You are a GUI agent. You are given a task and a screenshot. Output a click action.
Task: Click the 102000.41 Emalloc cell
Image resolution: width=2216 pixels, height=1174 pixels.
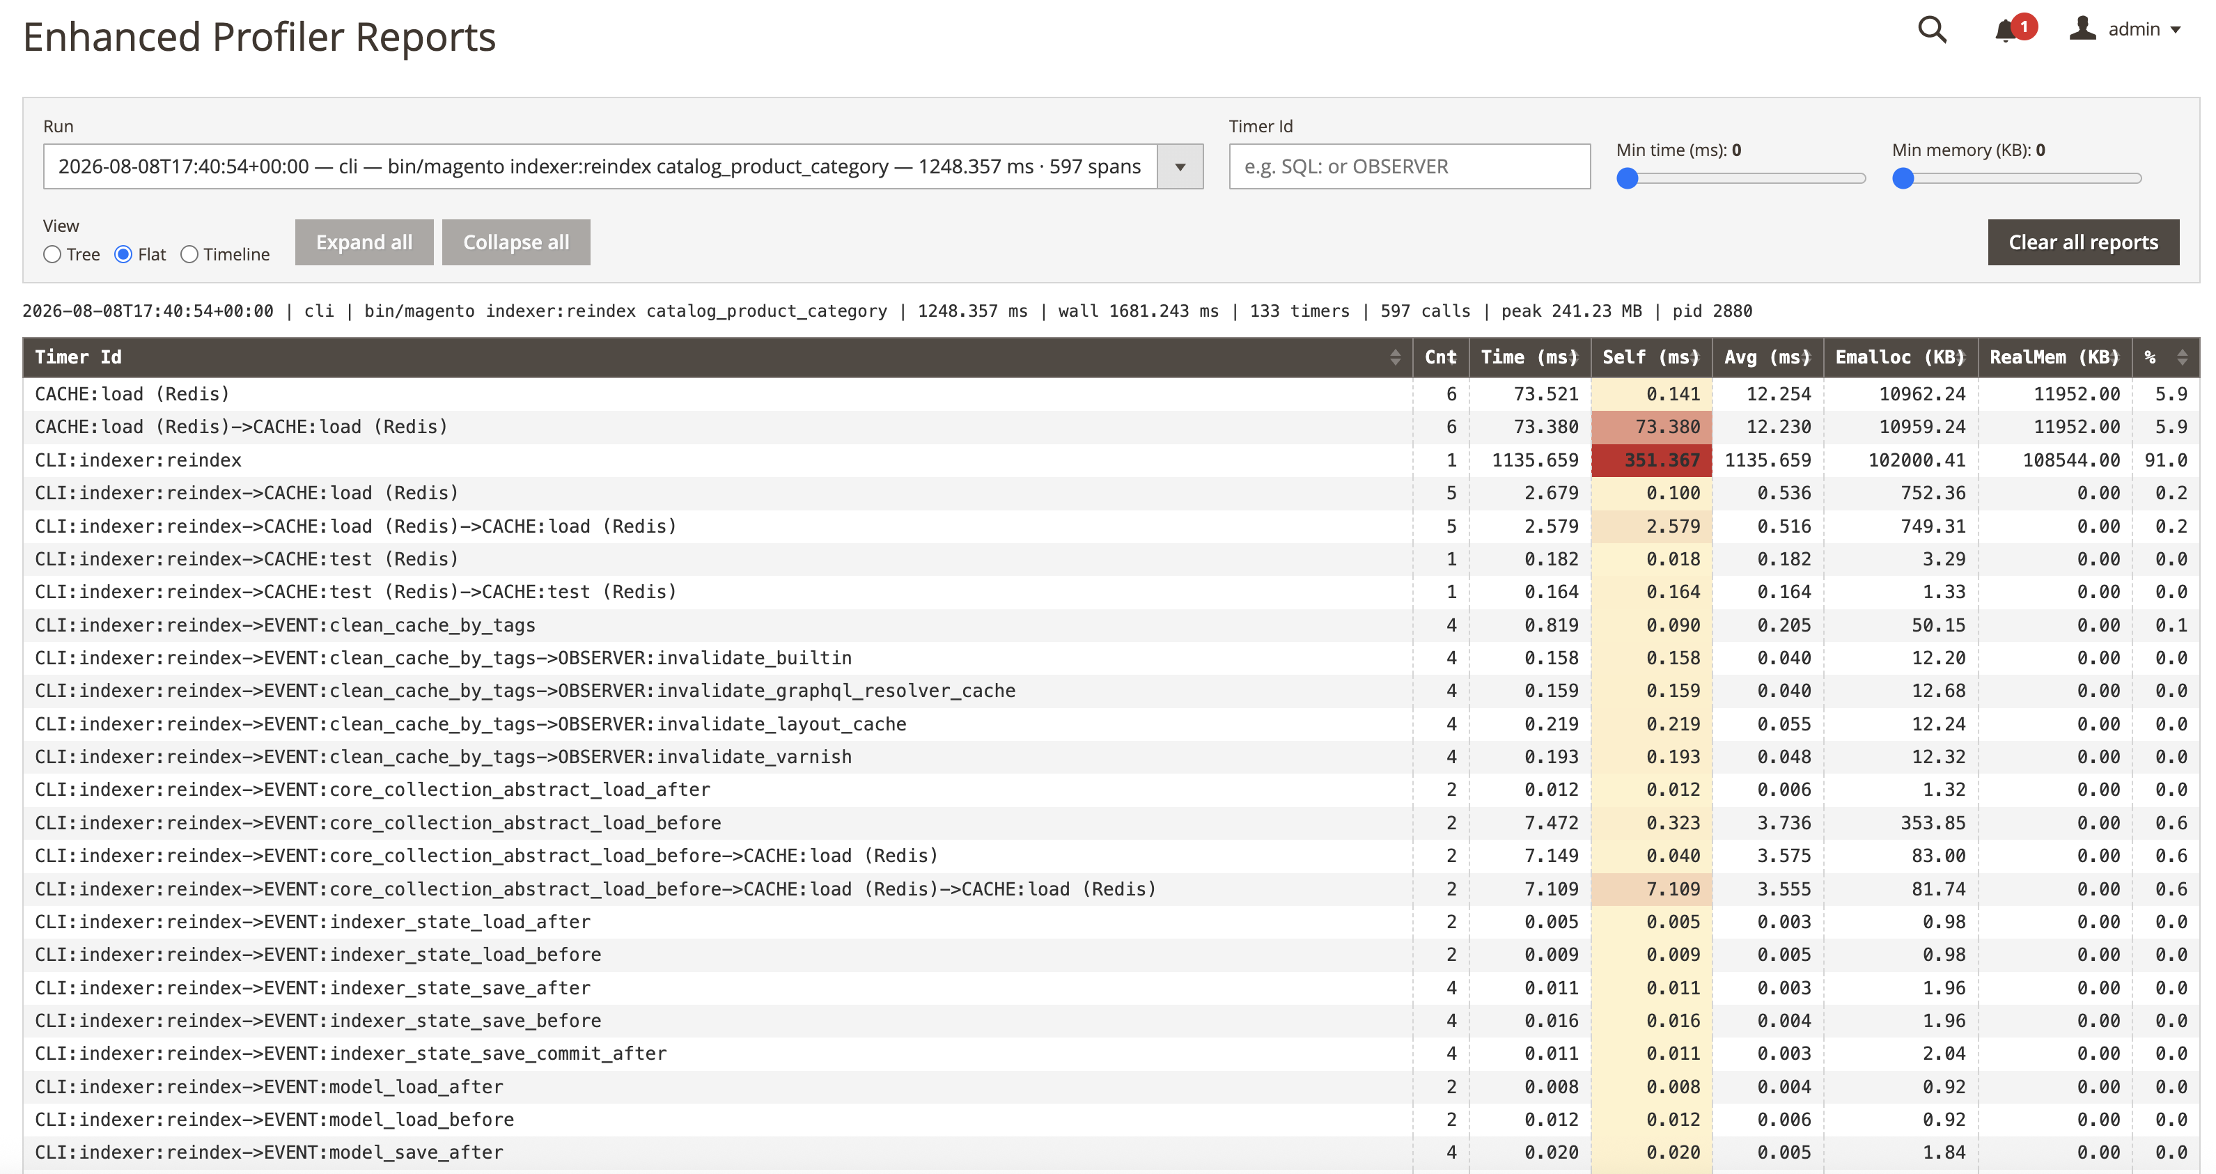[1901, 460]
